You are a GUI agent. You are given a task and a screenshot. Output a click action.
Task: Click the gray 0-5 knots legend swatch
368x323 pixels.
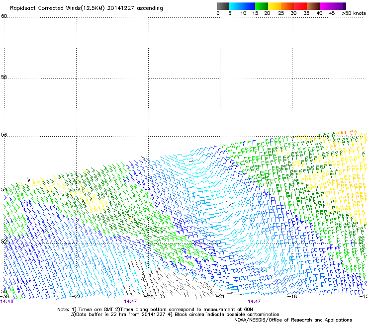[223, 6]
